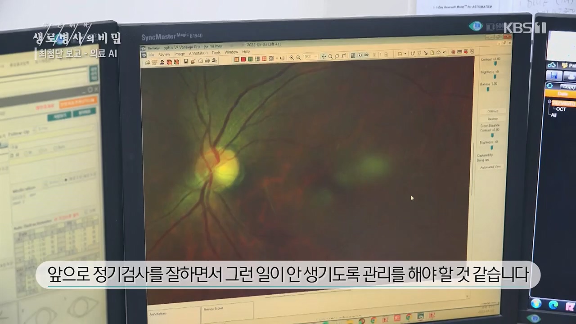Image resolution: width=576 pixels, height=324 pixels.
Task: Click the red circle icon at toolbar end
Action: tap(453, 52)
